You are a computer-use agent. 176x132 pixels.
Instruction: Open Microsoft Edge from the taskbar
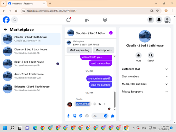(35, 128)
